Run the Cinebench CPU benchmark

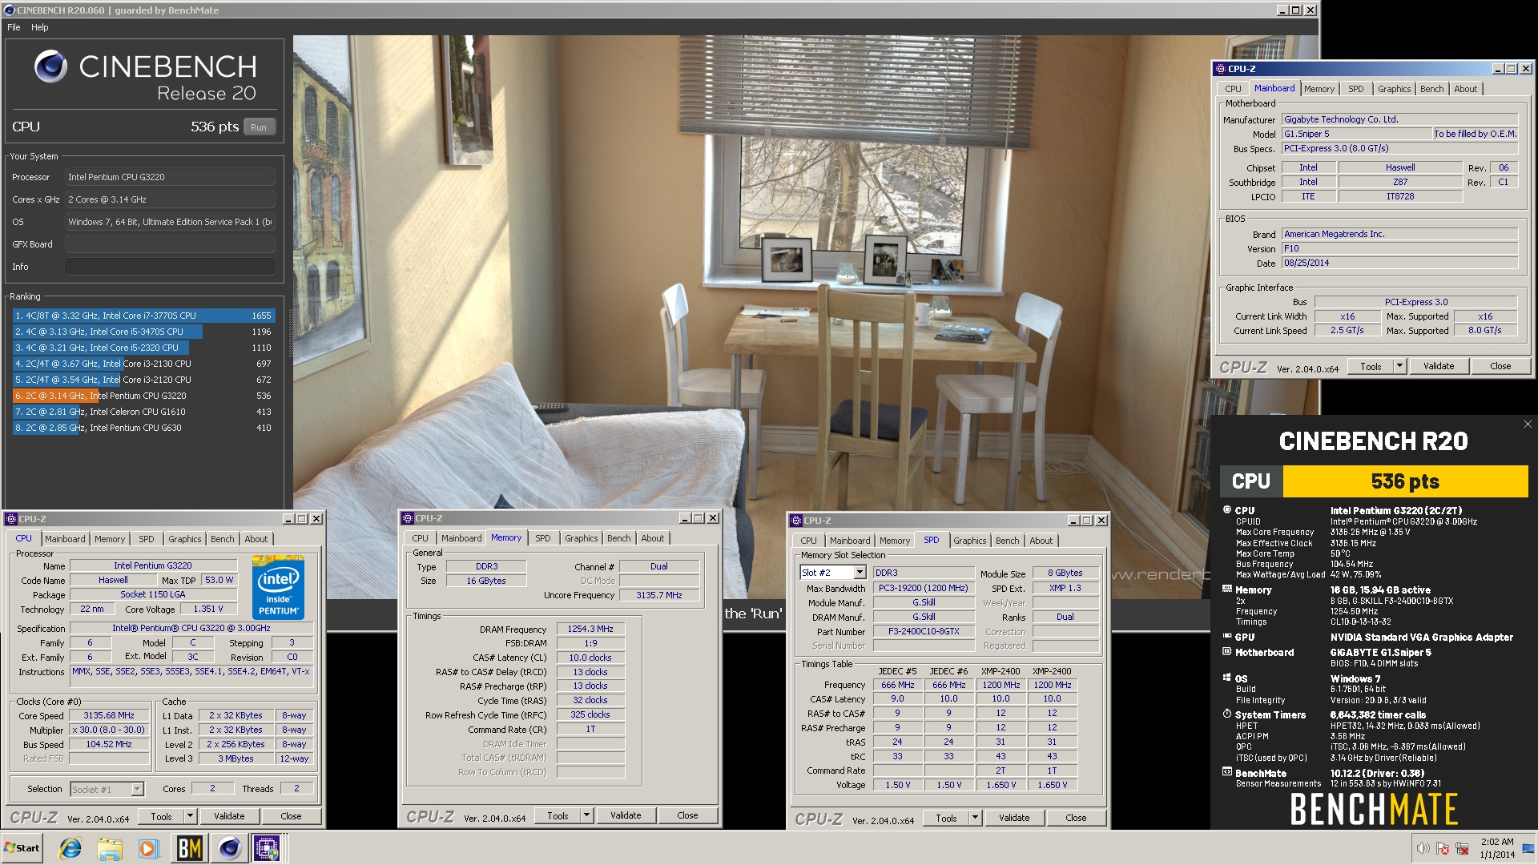(x=258, y=127)
